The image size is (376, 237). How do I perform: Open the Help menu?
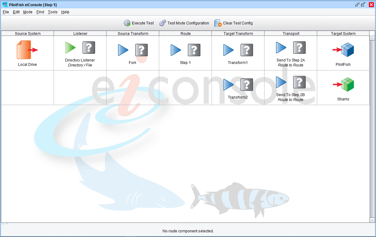coord(65,12)
